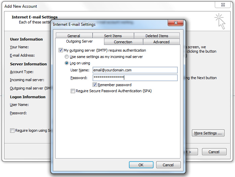Click the 'Incoming mail server:' label
Screen dimensions: 235x177
click(x=27, y=80)
